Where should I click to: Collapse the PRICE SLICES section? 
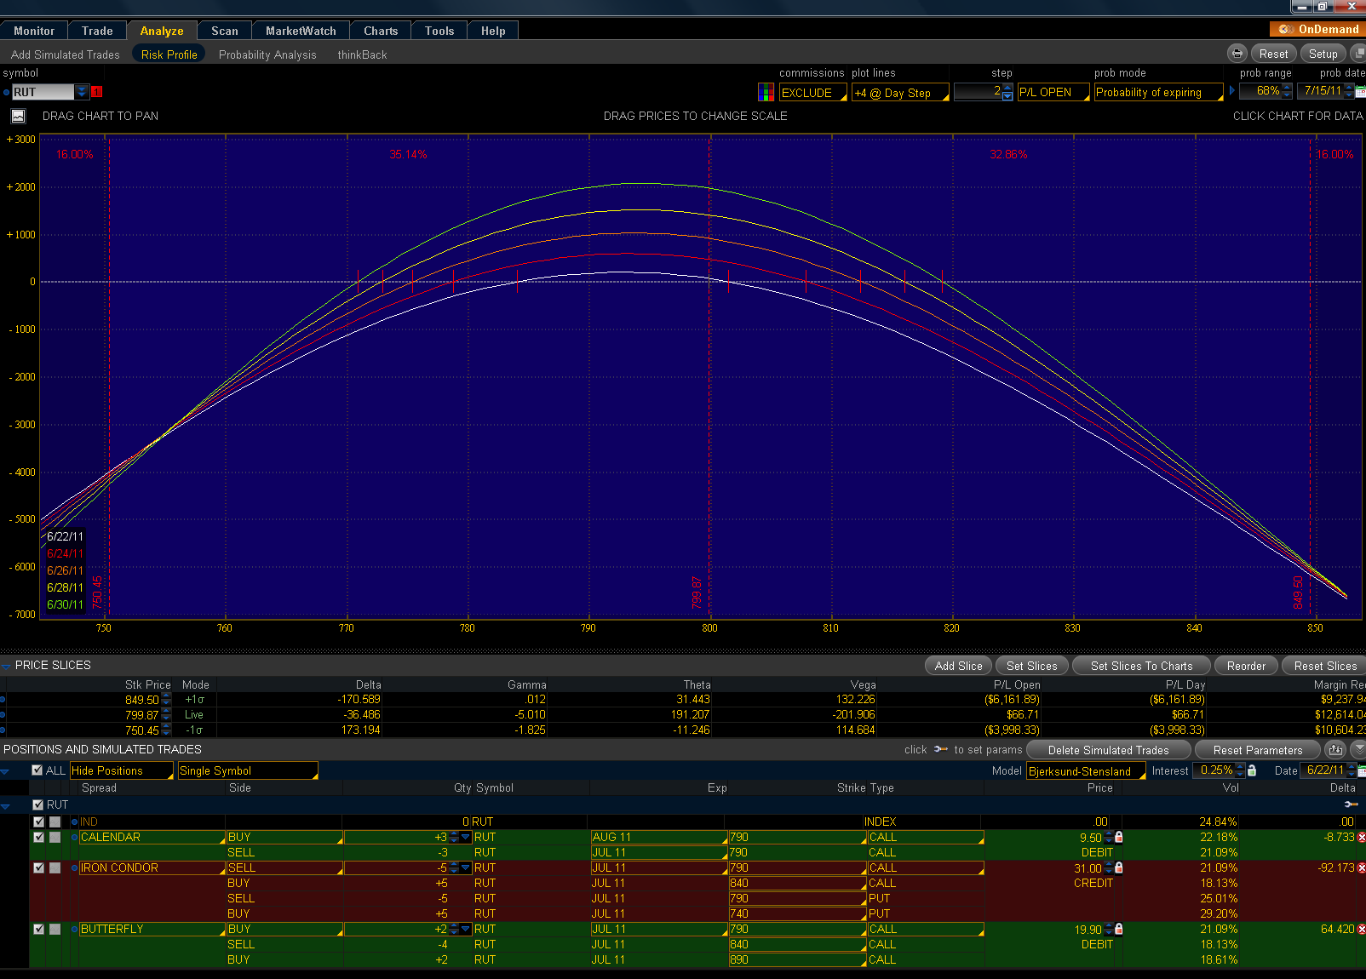point(6,666)
